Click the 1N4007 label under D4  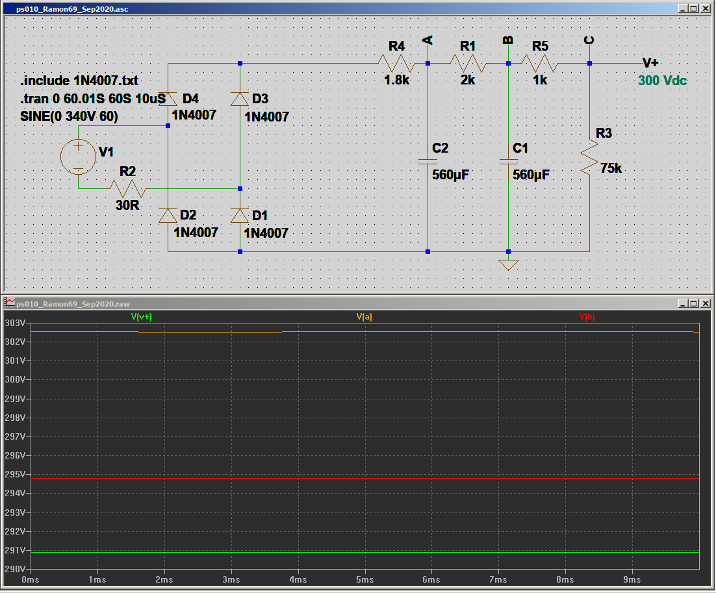tap(194, 115)
